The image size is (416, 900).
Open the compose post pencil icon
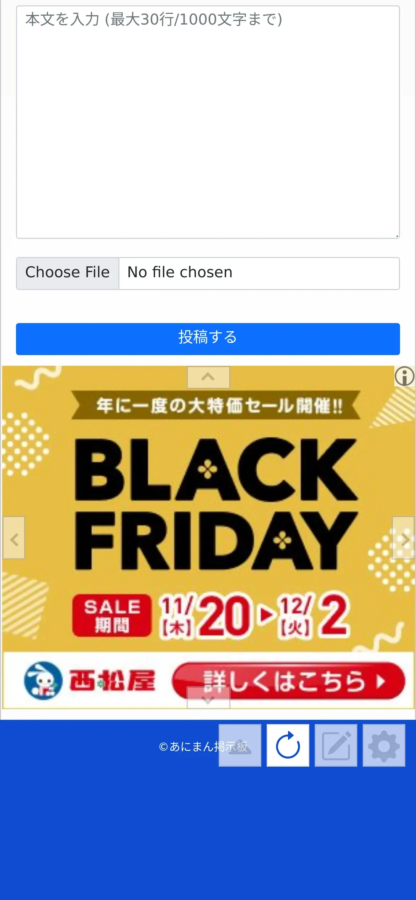(x=336, y=745)
